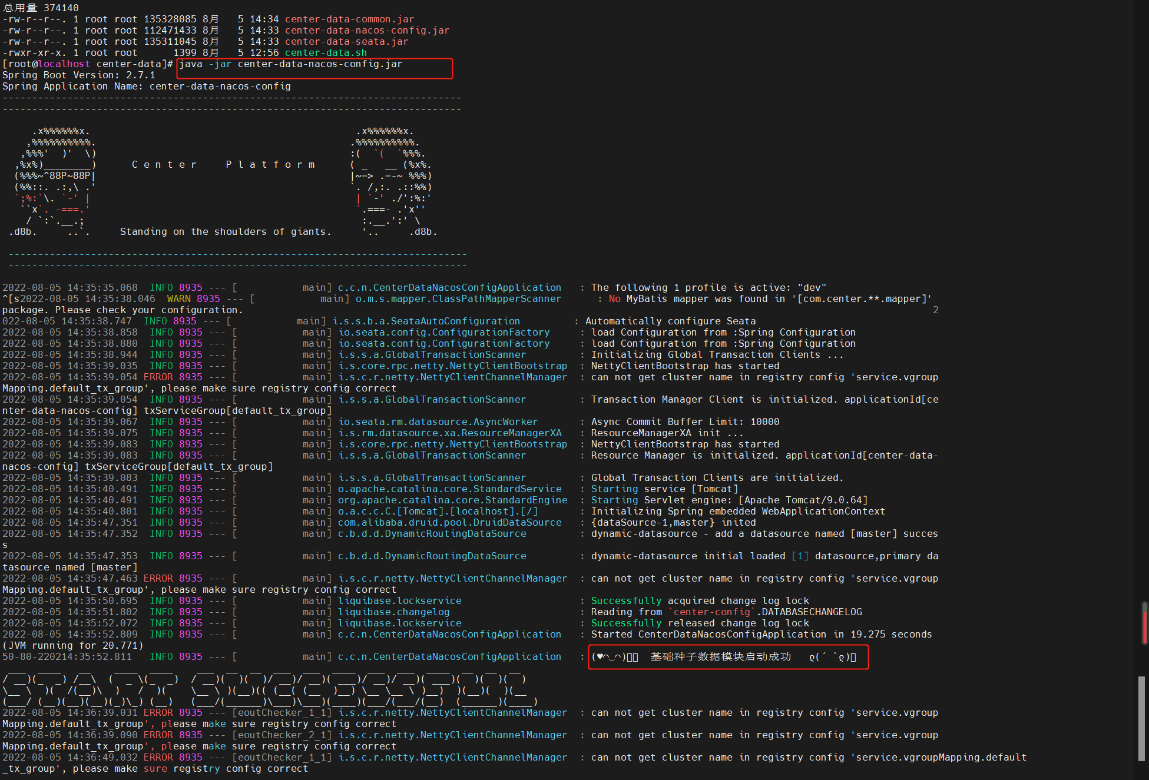This screenshot has height=780, width=1149.
Task: Click 'Successfully acquired change log lock' message
Action: click(700, 601)
